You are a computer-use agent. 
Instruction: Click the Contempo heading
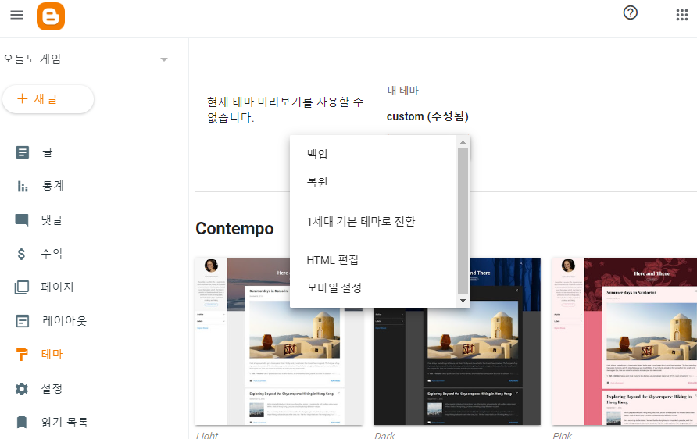tap(234, 228)
